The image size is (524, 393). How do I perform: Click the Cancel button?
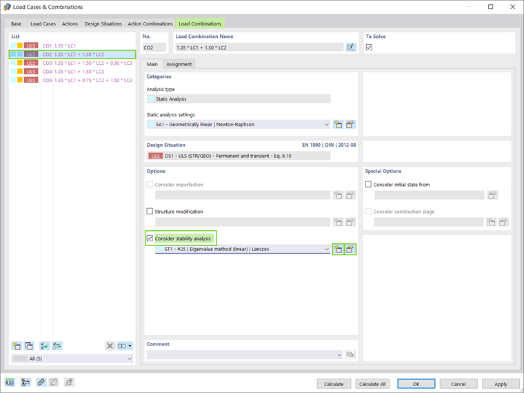click(458, 384)
